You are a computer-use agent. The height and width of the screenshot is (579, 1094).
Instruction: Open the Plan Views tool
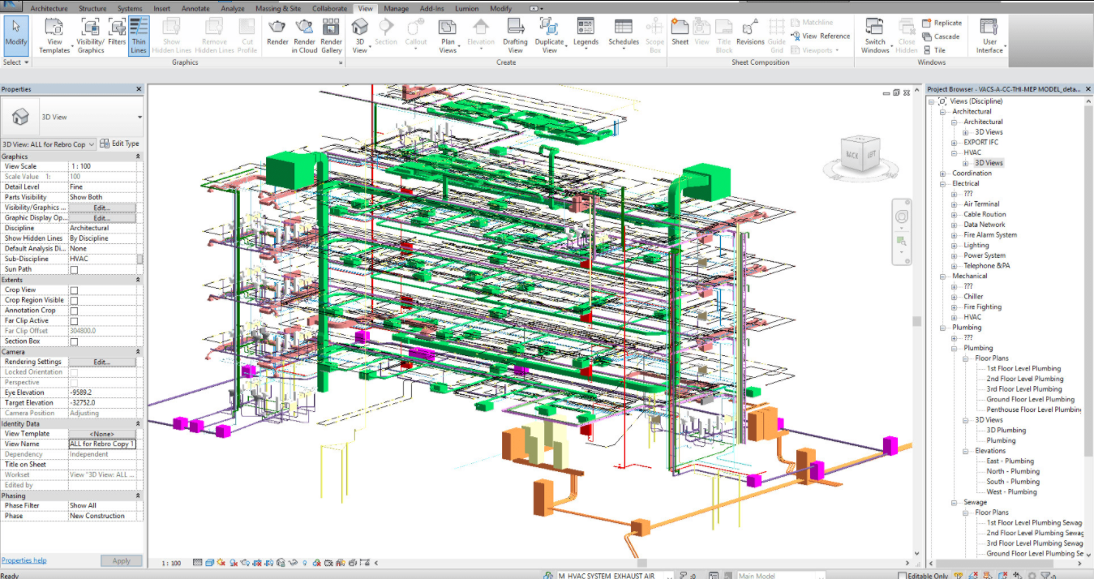tap(448, 36)
